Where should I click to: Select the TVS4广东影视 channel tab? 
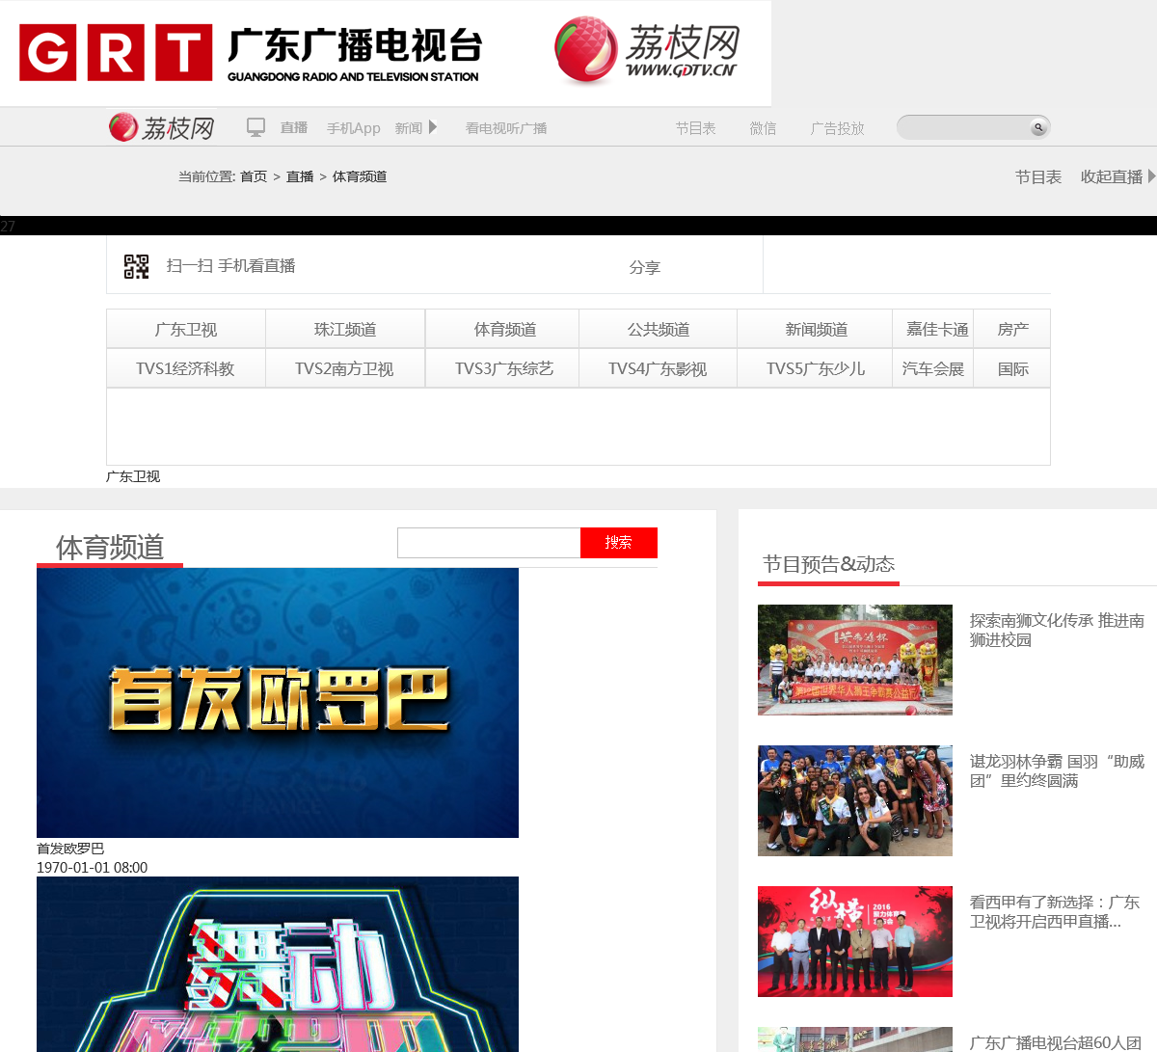(x=659, y=368)
